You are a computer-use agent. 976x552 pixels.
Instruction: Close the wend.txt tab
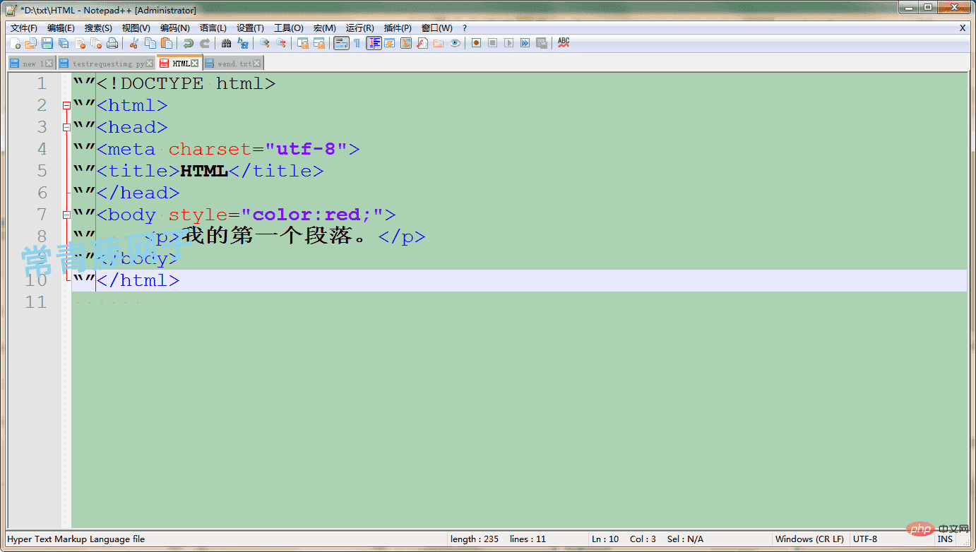pos(256,64)
